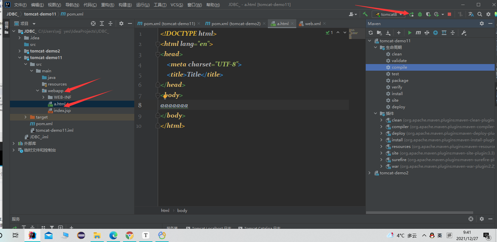Viewport: 497px width, 242px height.
Task: Execute Maven goal 'm' icon
Action: coord(418,33)
